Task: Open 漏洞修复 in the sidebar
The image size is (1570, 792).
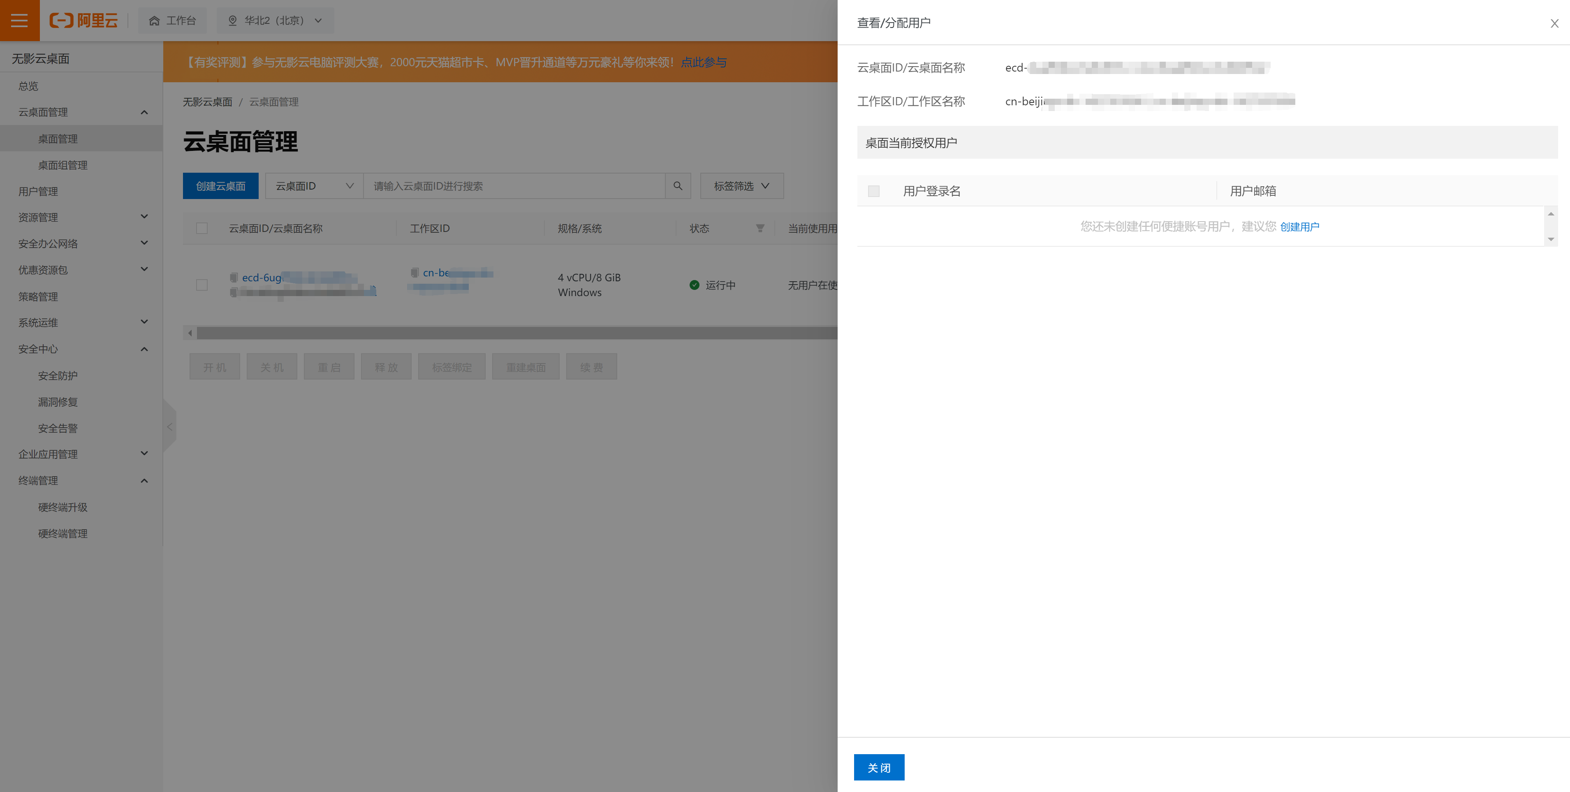Action: 58,402
